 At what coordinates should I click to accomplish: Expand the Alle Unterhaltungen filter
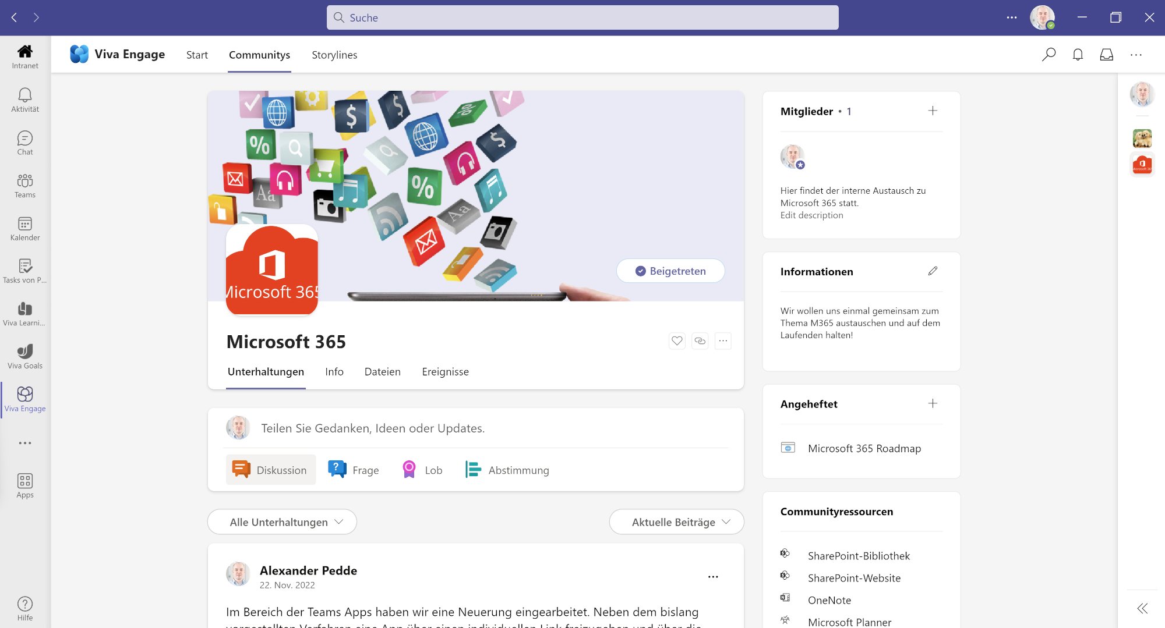pos(282,522)
